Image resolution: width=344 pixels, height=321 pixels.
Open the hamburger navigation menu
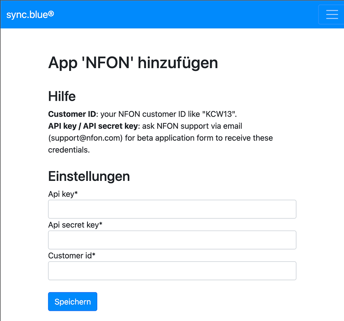click(331, 14)
